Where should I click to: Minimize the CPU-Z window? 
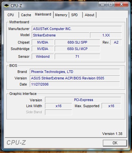[103, 5]
